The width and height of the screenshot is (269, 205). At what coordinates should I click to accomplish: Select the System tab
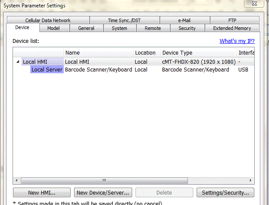coord(119,28)
